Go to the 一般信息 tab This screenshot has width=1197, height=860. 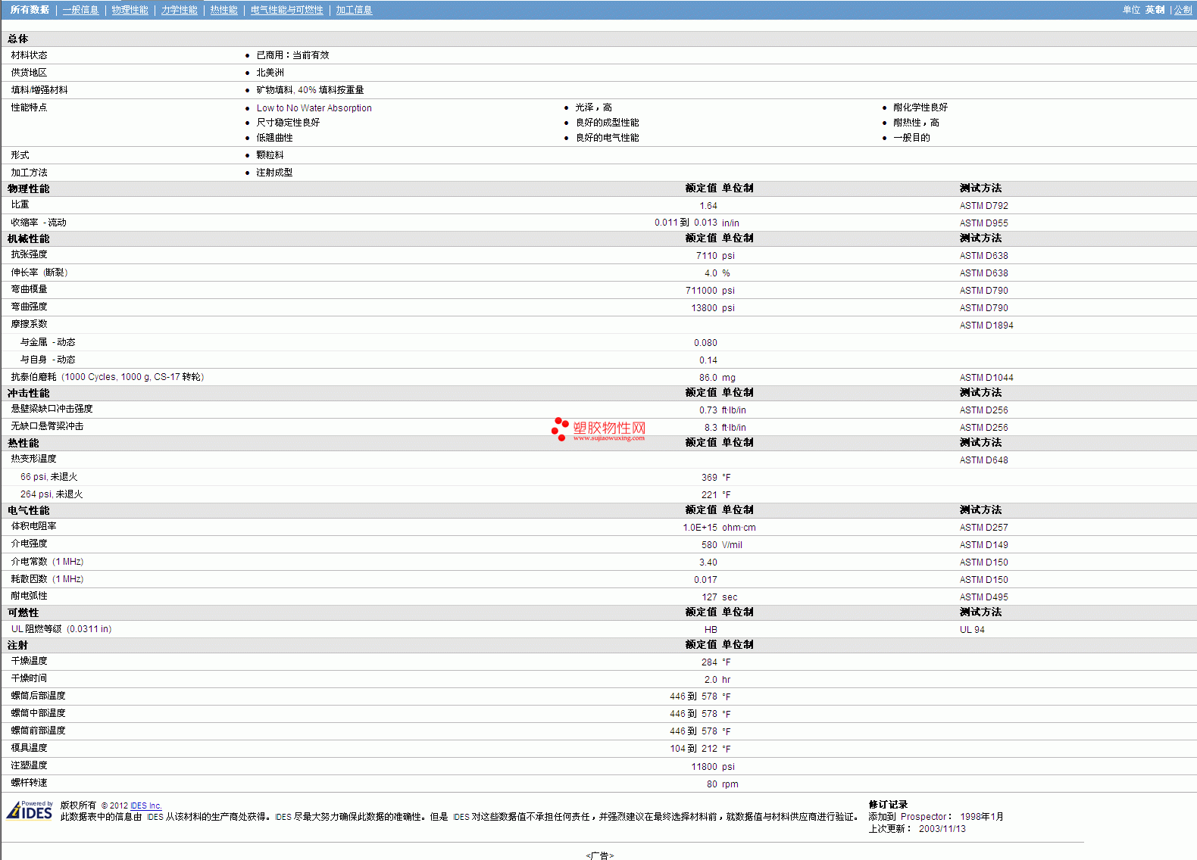coord(80,10)
